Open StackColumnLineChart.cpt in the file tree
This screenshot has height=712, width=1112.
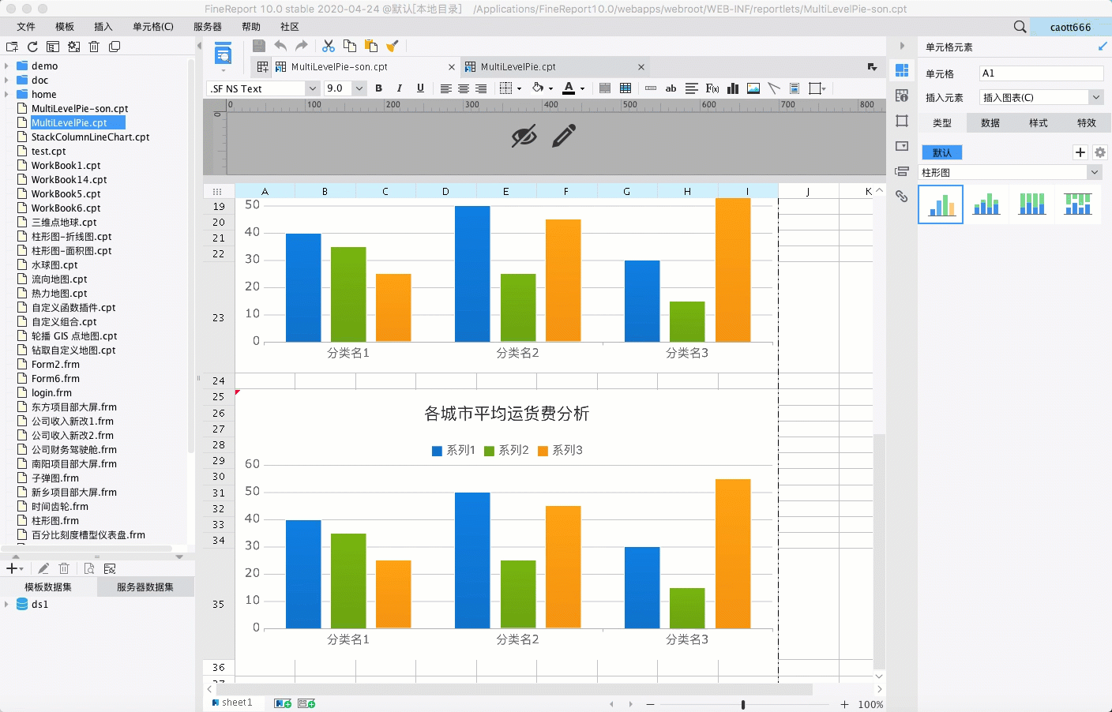(x=91, y=137)
